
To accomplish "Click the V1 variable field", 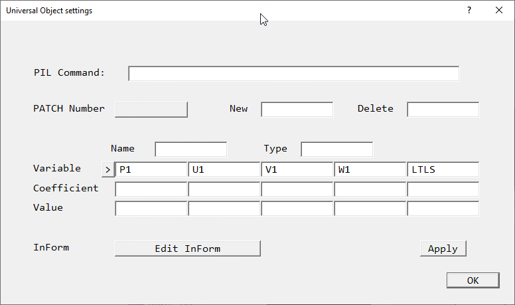I will click(297, 169).
